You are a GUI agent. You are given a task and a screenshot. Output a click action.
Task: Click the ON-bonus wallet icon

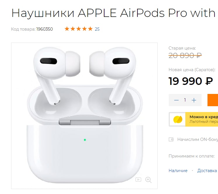pyautogui.click(x=171, y=139)
